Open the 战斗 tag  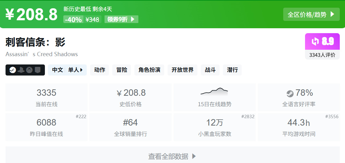210,70
